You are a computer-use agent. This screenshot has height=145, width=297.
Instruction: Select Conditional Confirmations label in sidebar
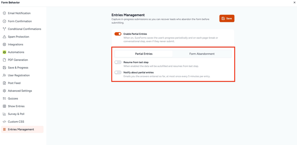(x=24, y=29)
